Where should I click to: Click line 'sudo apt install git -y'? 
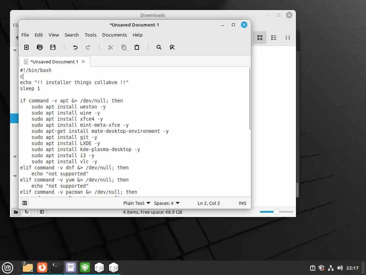click(x=64, y=137)
